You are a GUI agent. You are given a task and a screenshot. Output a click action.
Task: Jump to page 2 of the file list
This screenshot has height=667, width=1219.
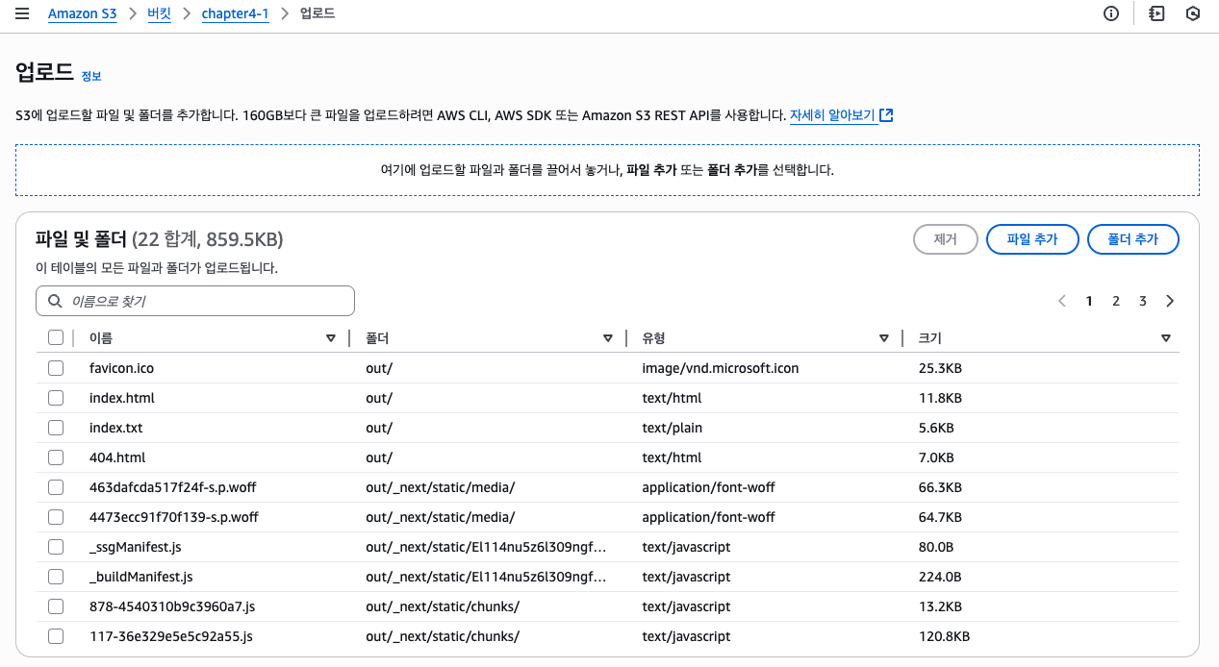[1116, 301]
